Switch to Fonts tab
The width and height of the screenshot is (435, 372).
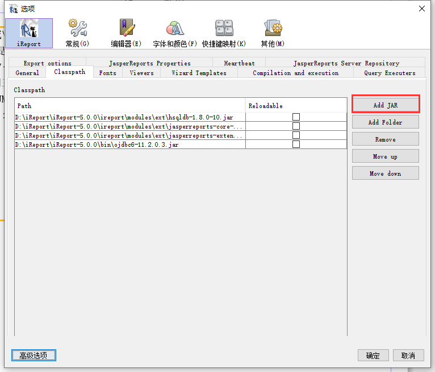coord(108,73)
